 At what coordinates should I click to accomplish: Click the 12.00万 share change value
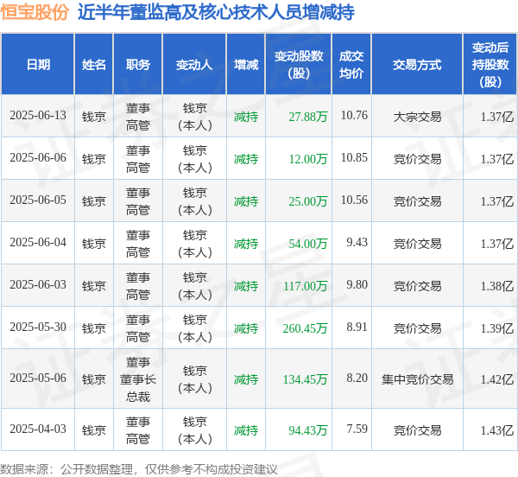coord(308,159)
